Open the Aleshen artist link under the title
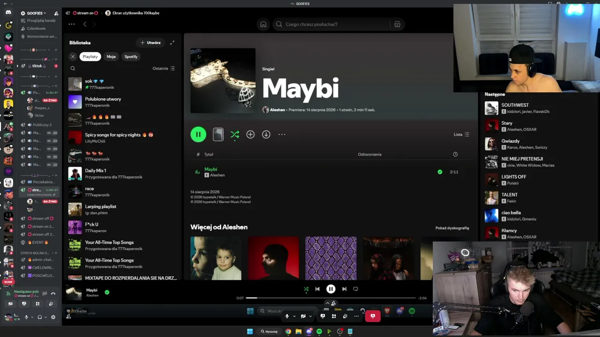 [277, 110]
